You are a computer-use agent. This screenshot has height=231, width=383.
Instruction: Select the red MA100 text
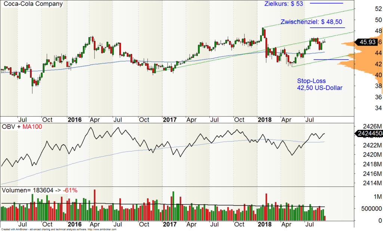[32, 127]
